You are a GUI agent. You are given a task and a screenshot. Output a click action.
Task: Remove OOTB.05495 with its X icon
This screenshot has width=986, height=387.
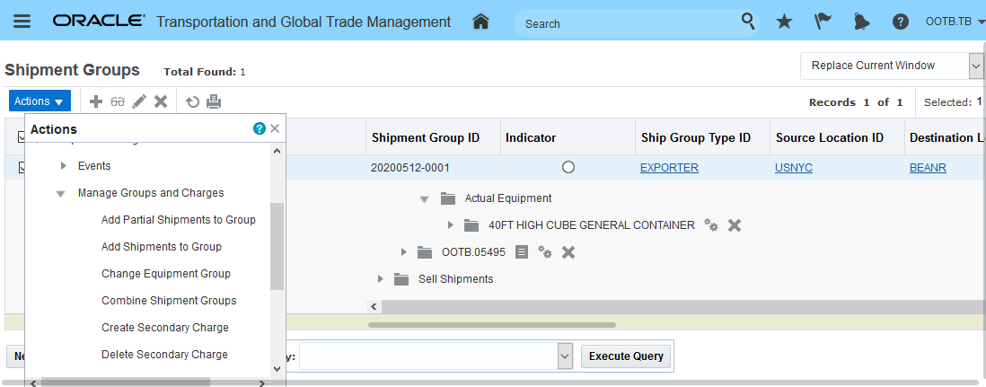pyautogui.click(x=568, y=252)
